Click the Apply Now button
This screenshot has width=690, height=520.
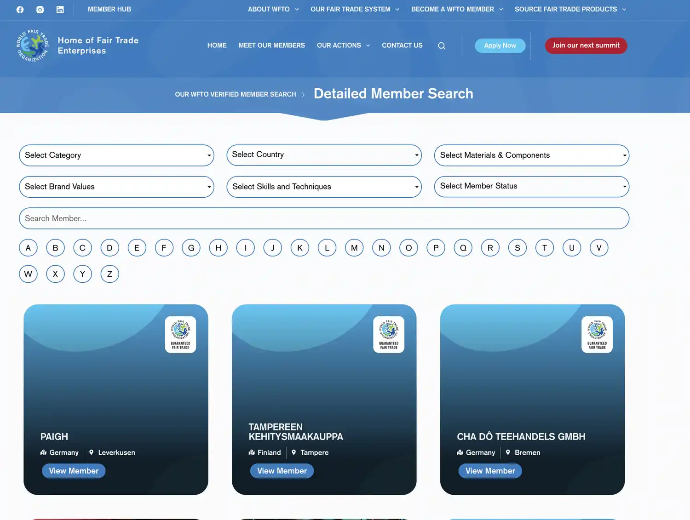point(500,46)
